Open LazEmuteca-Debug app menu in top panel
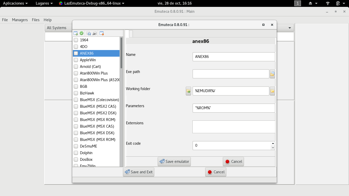The height and width of the screenshot is (196, 349). [x=92, y=3]
